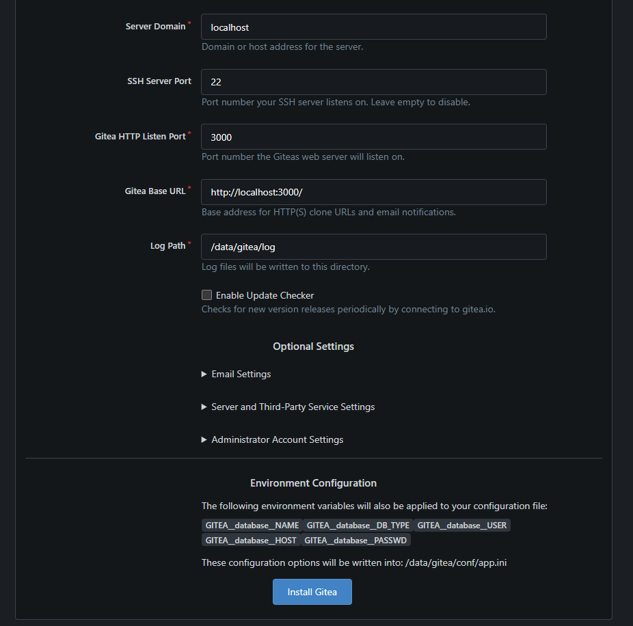Click the Server Domain label
The width and height of the screenshot is (633, 626).
coord(155,26)
